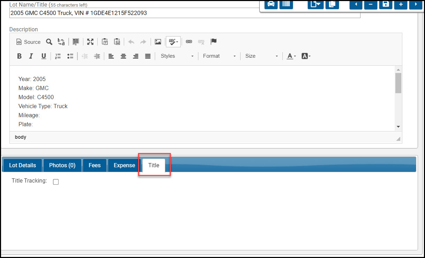Click the minus remove lot button
The height and width of the screenshot is (258, 425).
point(371,4)
